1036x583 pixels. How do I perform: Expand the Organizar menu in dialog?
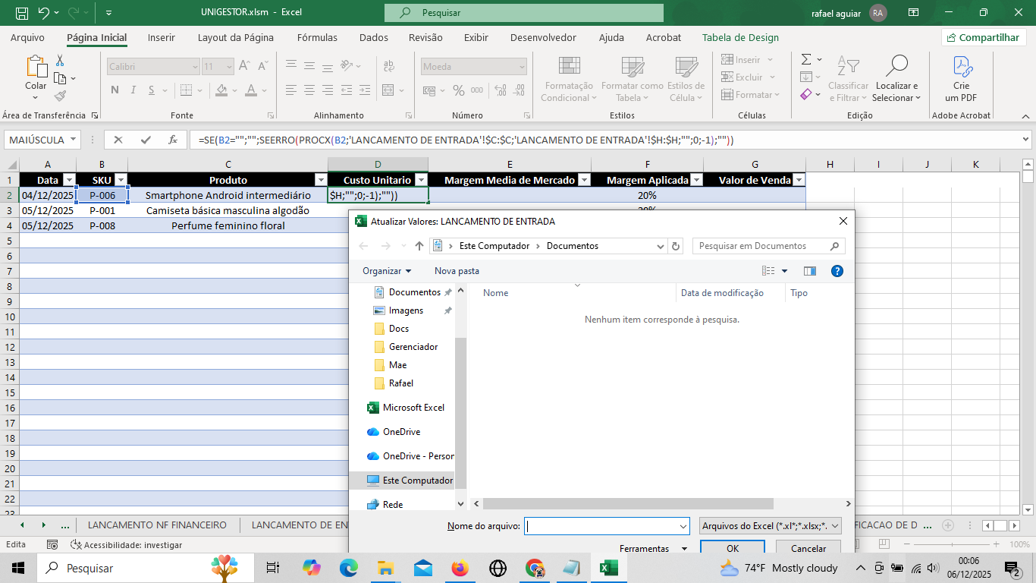pos(387,271)
